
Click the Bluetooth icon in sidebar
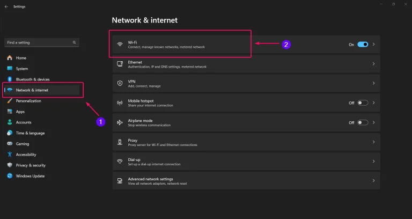[x=10, y=79]
